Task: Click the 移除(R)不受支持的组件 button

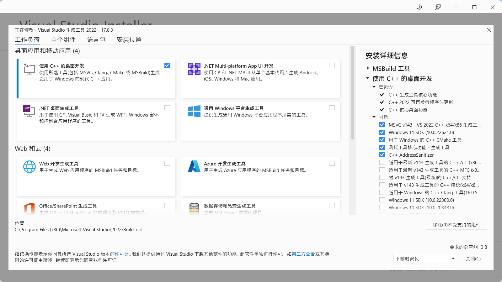Action: tap(457, 225)
